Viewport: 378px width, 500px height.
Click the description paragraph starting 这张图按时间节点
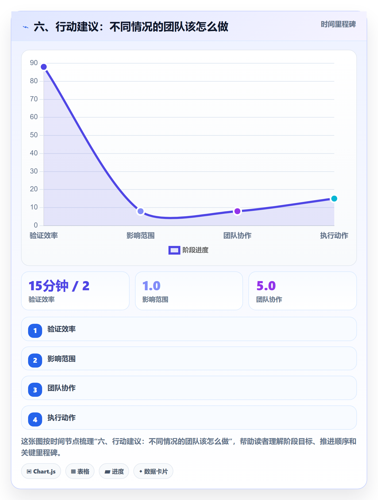(x=189, y=447)
